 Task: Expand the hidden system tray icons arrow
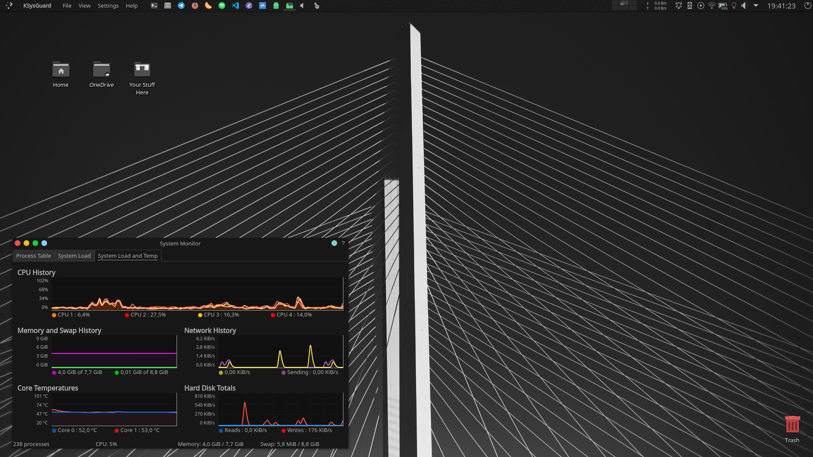[756, 6]
